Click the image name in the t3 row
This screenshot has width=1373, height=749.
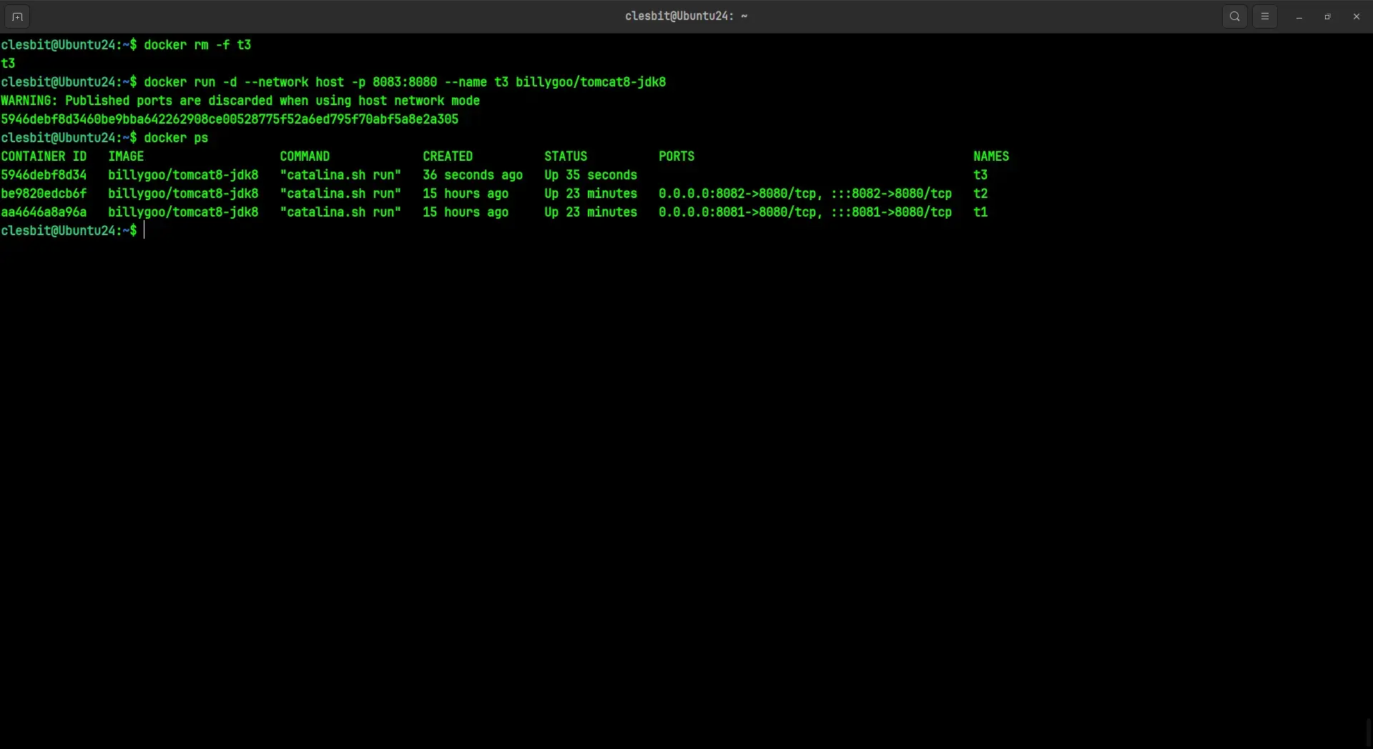(183, 175)
